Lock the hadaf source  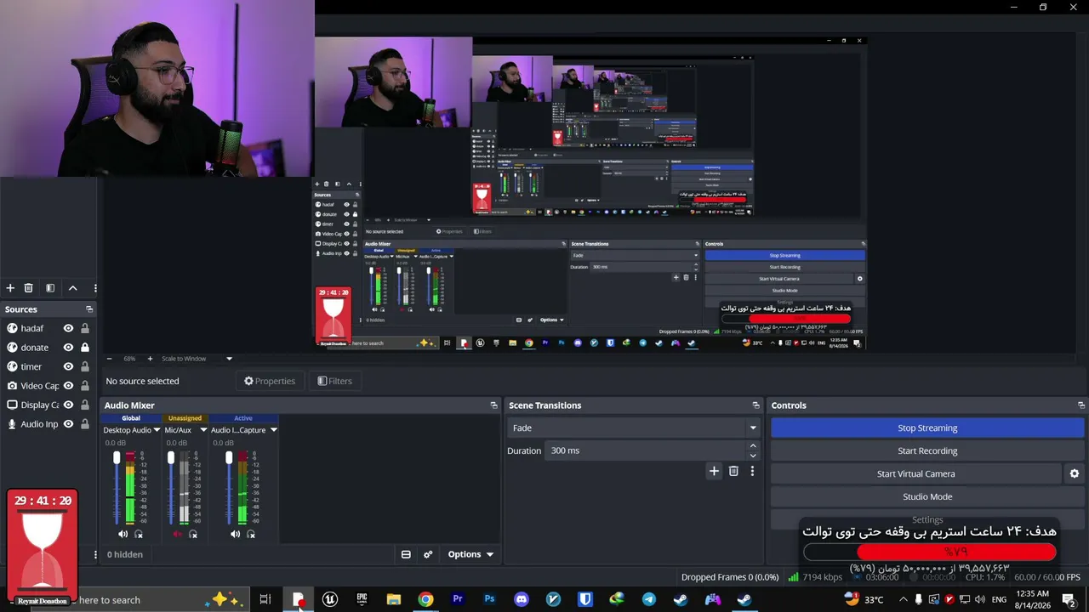point(85,328)
